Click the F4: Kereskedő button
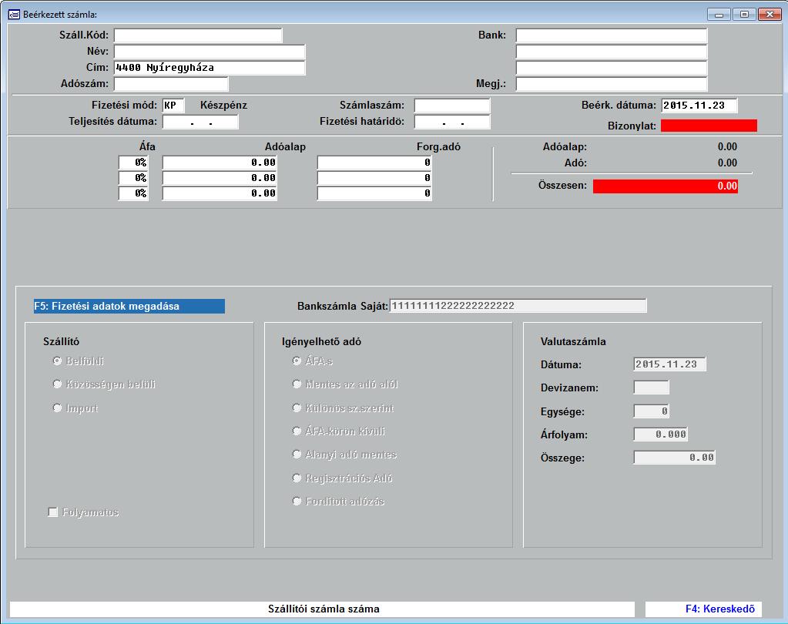The width and height of the screenshot is (788, 624). tap(703, 609)
